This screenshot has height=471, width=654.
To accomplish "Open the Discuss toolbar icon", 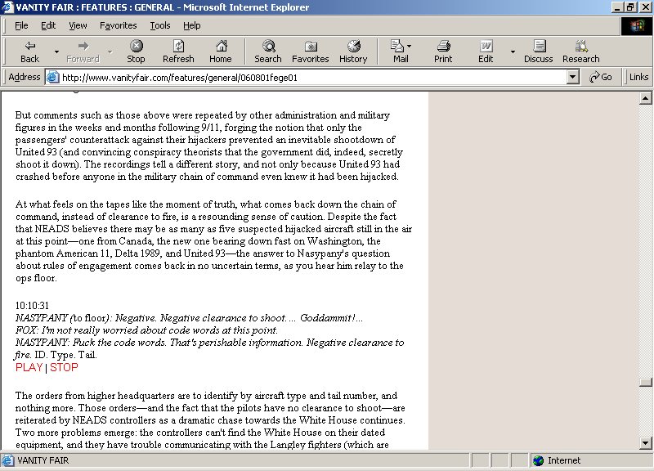I will (x=538, y=47).
